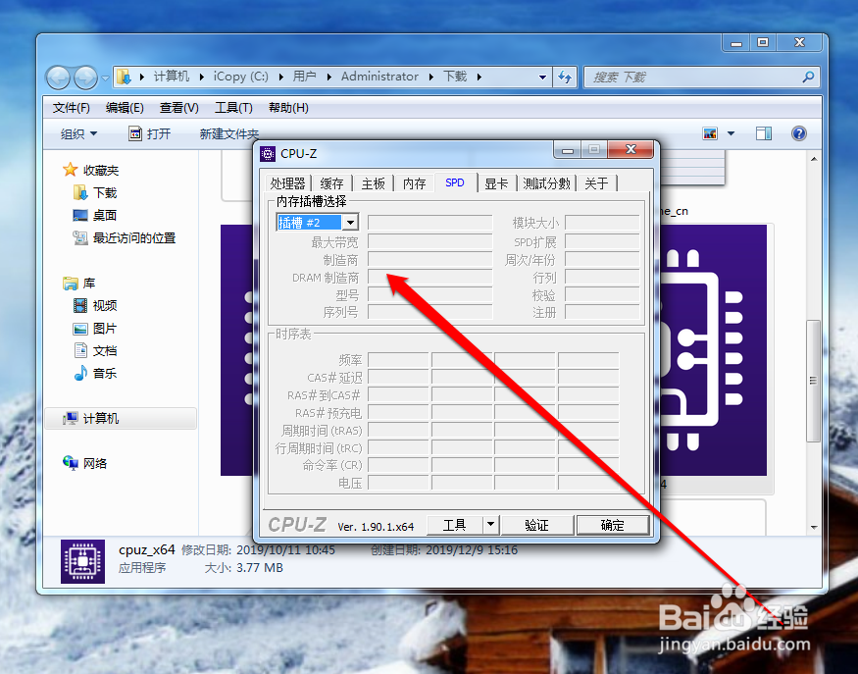
Task: Open the 查看(V) menu
Action: (x=178, y=108)
